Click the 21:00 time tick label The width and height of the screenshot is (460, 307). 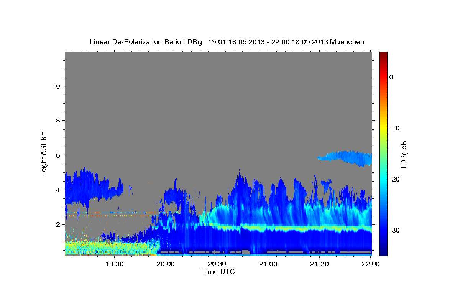click(268, 264)
